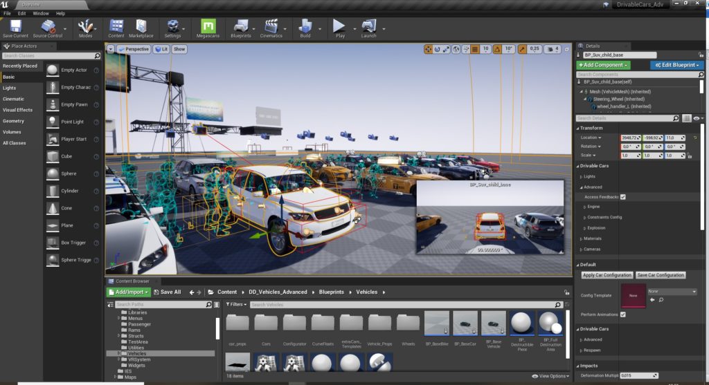The width and height of the screenshot is (709, 385).
Task: Click the Apply Car Configuration button
Action: (x=607, y=275)
